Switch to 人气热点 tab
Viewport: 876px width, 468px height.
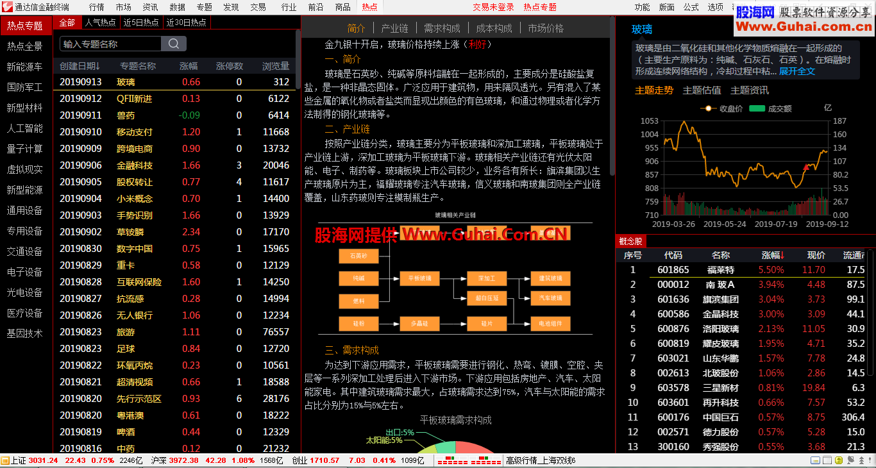[101, 22]
